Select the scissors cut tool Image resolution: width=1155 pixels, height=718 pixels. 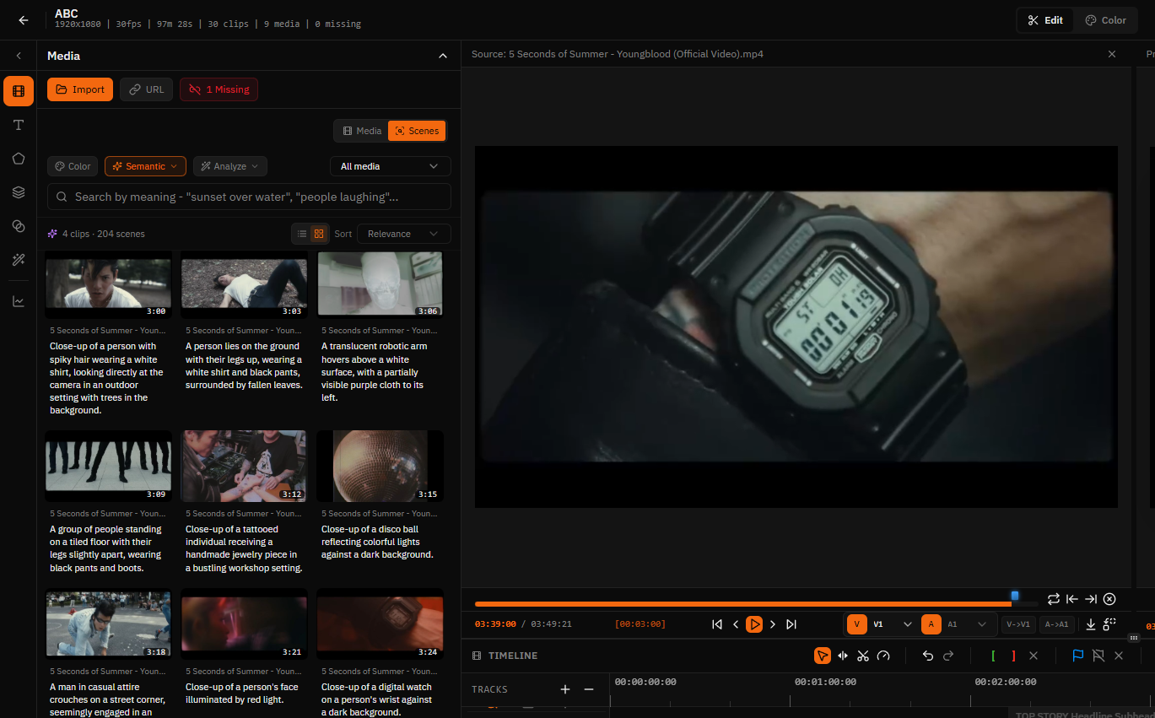pyautogui.click(x=863, y=656)
